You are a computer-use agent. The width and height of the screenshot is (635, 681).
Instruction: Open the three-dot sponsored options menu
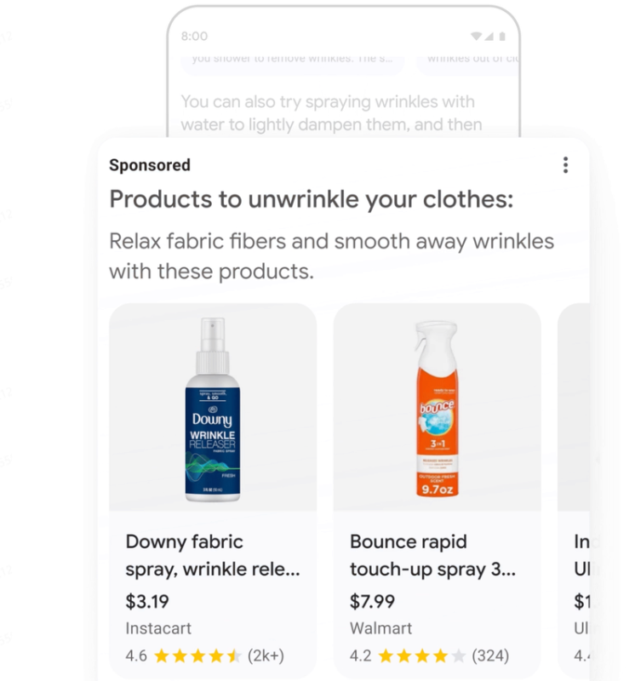point(565,165)
